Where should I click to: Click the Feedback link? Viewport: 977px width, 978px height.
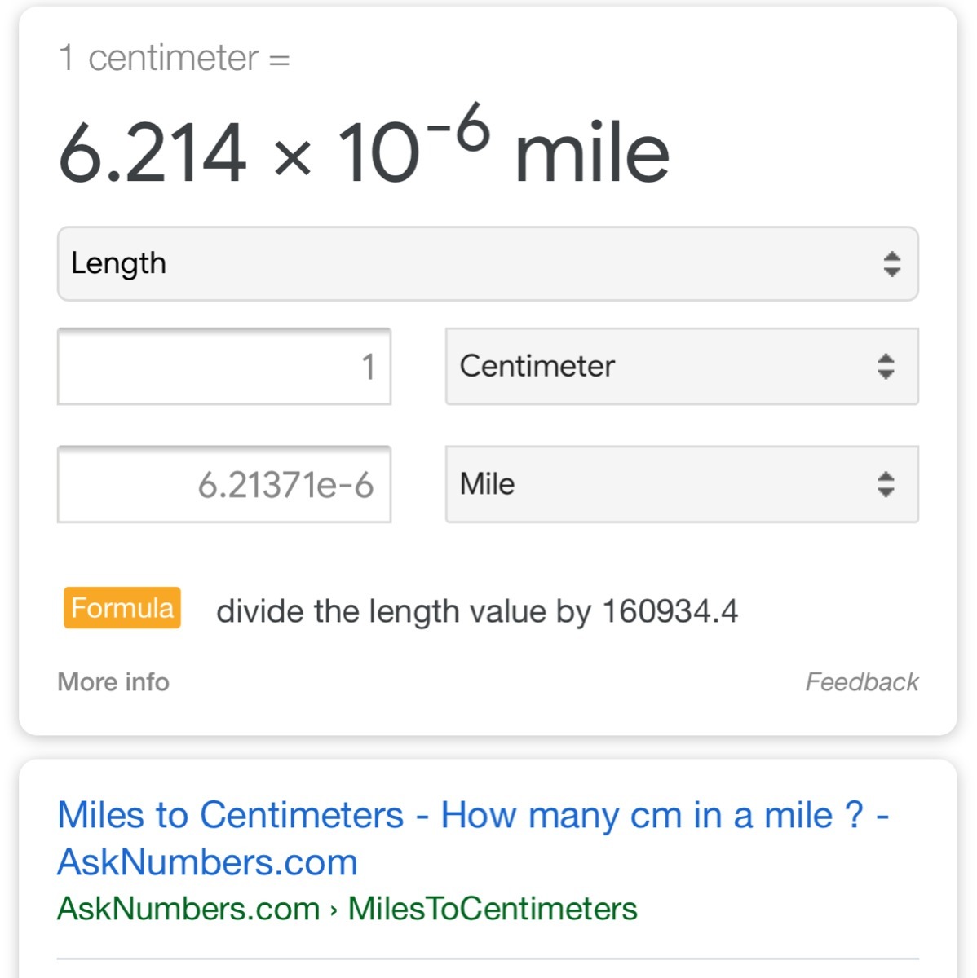click(861, 681)
